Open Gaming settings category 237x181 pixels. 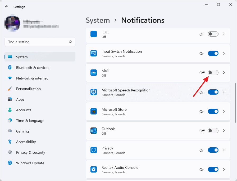(x=40, y=131)
